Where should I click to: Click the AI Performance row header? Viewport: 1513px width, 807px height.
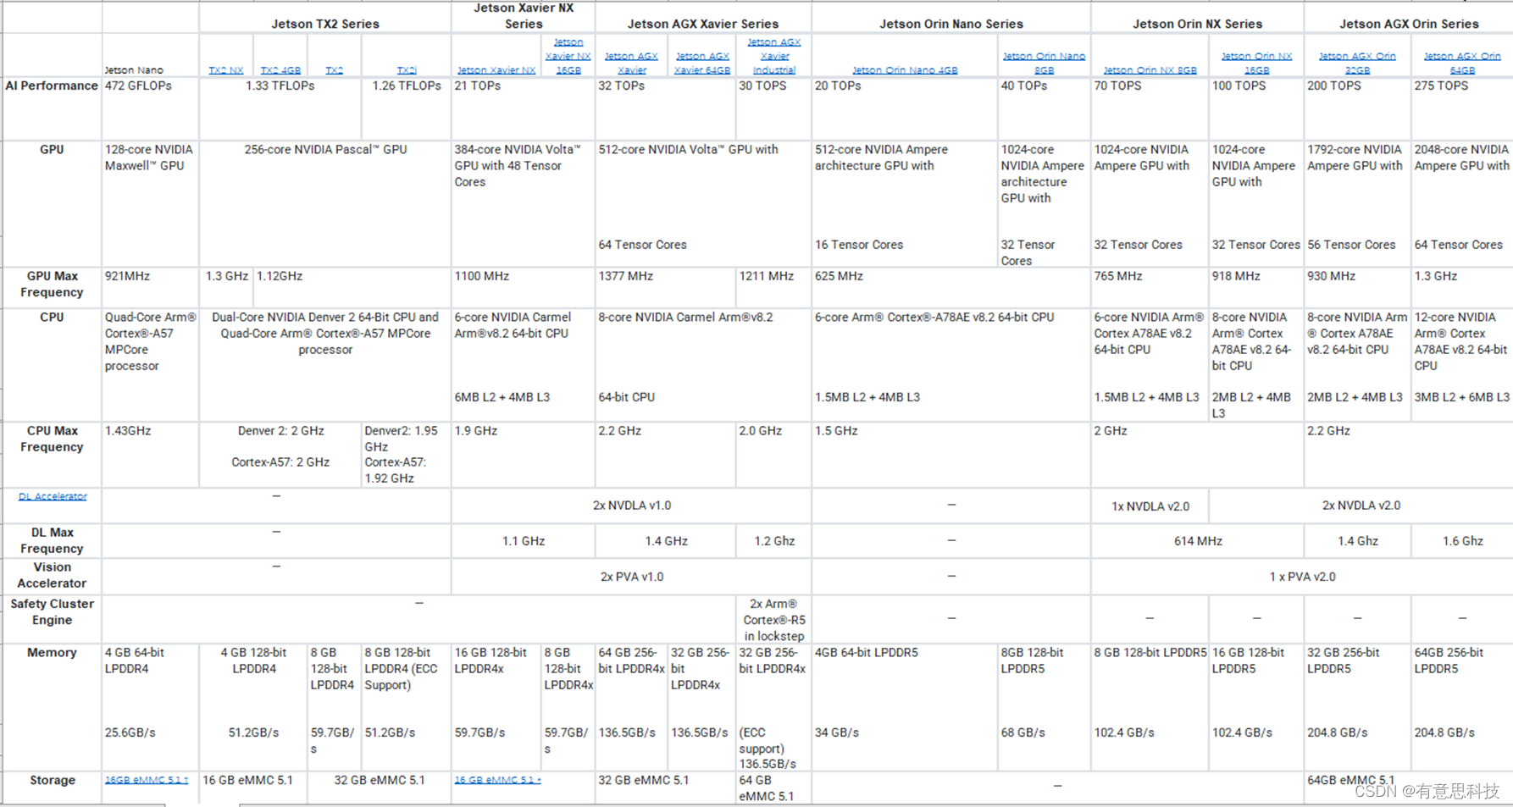tap(52, 86)
